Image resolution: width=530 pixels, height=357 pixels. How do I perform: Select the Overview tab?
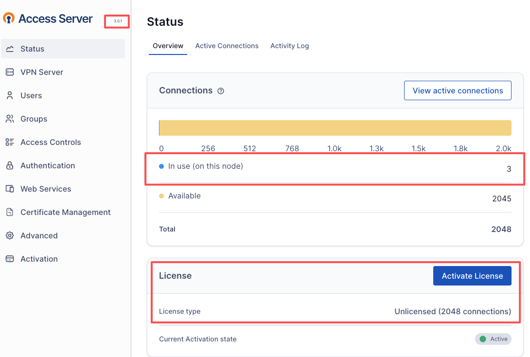[x=168, y=46]
